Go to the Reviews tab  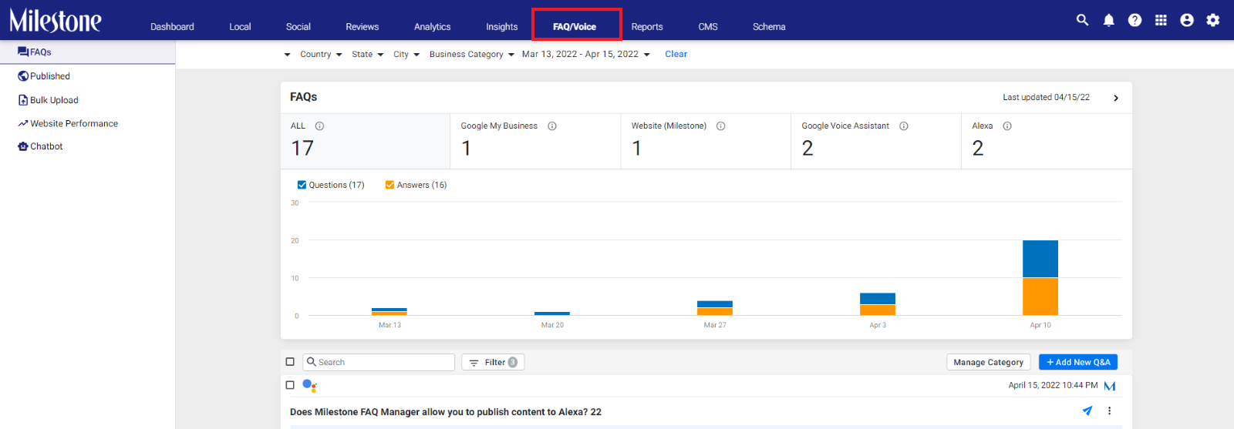362,27
